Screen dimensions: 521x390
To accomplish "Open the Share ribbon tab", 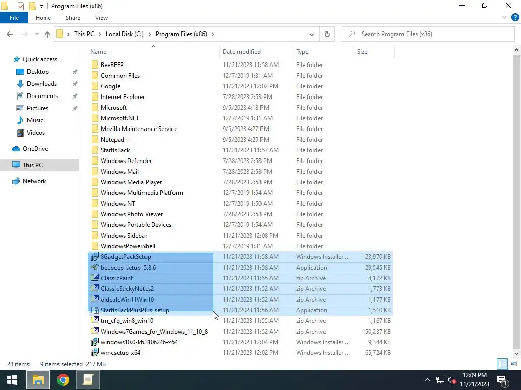I will (x=73, y=18).
